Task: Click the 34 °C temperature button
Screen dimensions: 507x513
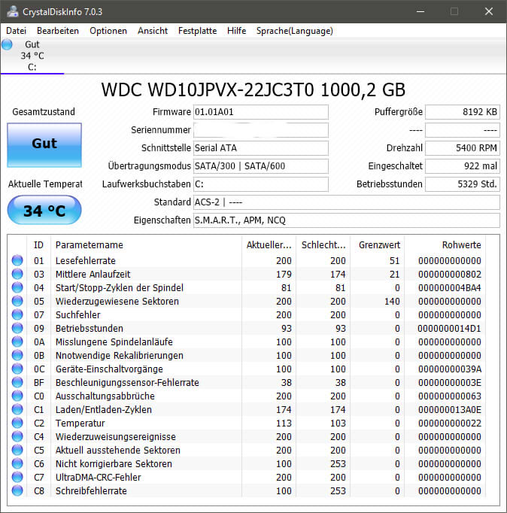Action: [x=44, y=210]
